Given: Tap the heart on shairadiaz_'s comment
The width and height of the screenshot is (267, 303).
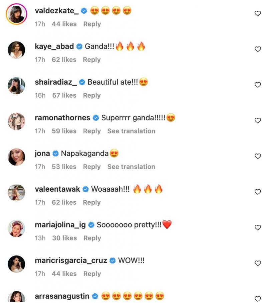Looking at the screenshot, I should tap(257, 85).
